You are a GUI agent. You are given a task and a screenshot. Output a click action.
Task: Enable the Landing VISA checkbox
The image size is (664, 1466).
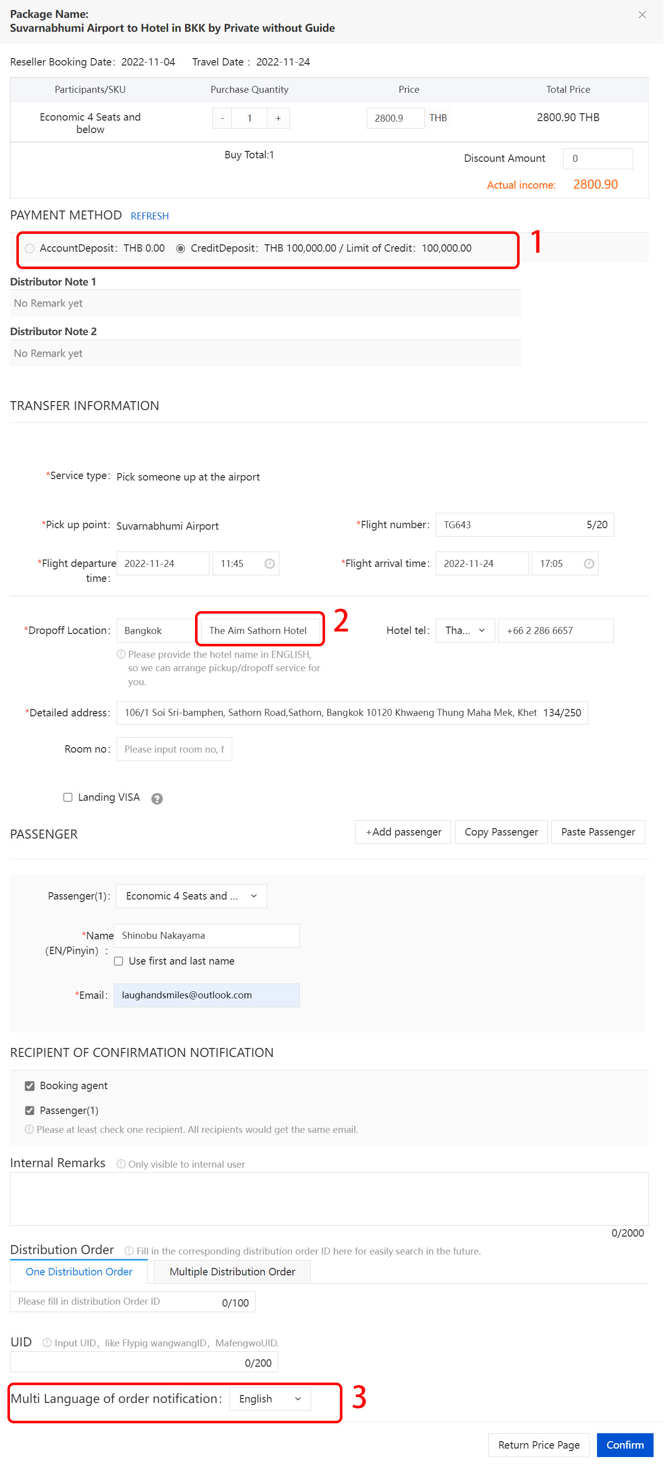pos(67,797)
